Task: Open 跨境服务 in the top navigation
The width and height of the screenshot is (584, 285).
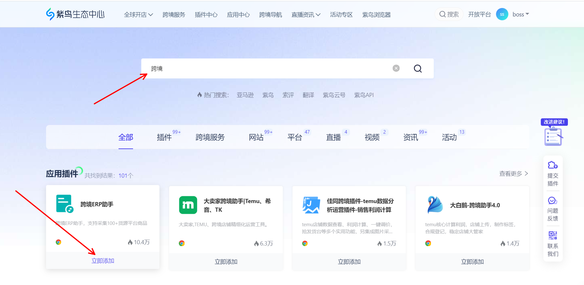Action: point(174,15)
